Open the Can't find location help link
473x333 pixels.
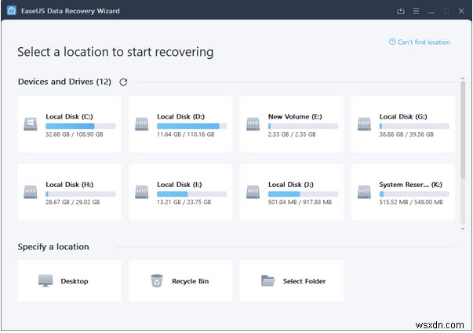[x=420, y=42]
